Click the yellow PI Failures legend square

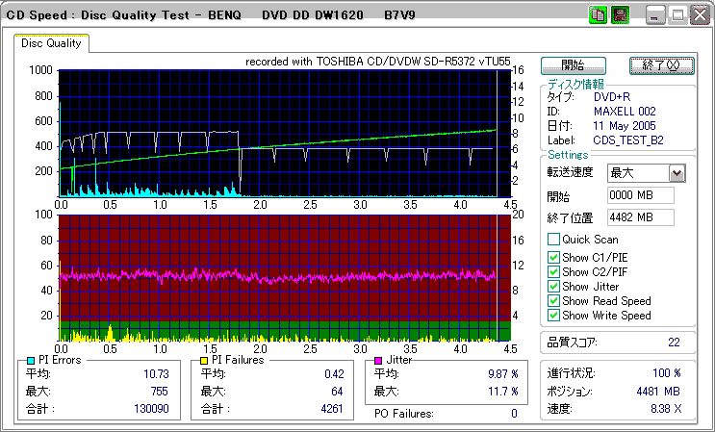[204, 361]
